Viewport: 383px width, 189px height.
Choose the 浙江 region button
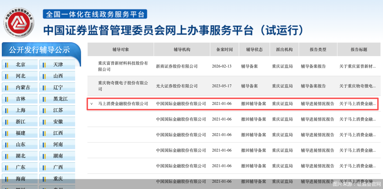coord(20,122)
